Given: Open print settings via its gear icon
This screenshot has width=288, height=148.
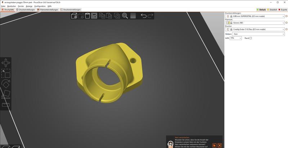Looking at the screenshot, I should point(286,16).
